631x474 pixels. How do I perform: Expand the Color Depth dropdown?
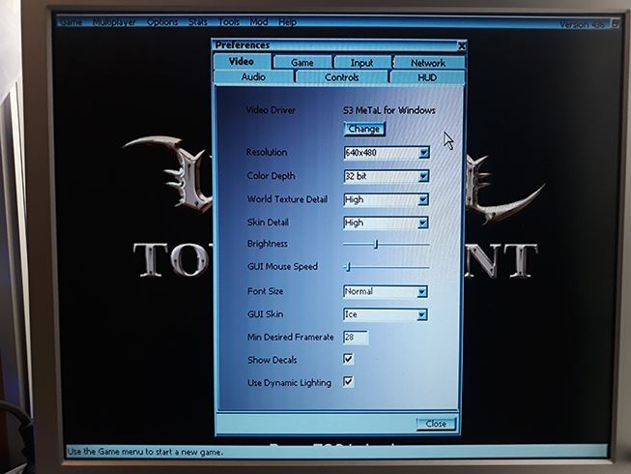click(x=423, y=176)
